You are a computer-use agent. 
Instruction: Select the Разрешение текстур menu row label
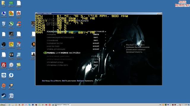(x=55, y=43)
